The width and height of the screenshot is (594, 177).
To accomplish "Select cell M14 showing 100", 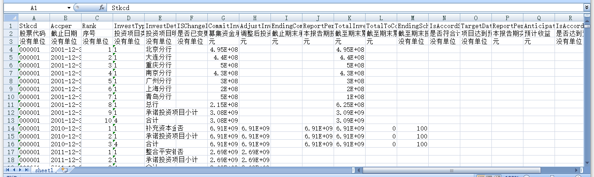I will click(x=413, y=128).
